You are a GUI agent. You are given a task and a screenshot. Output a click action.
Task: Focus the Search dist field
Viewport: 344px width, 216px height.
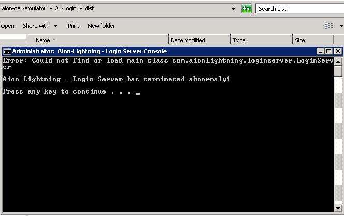click(x=300, y=9)
